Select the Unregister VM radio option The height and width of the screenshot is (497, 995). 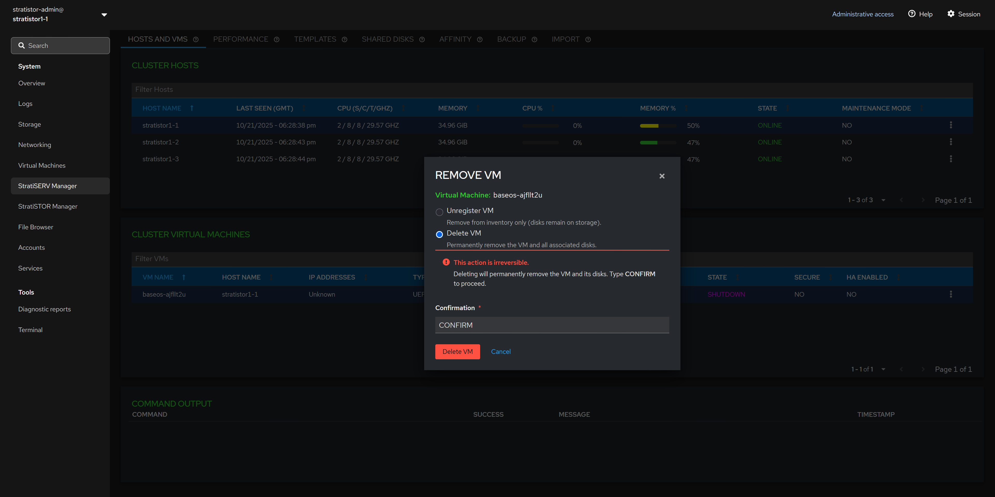439,212
